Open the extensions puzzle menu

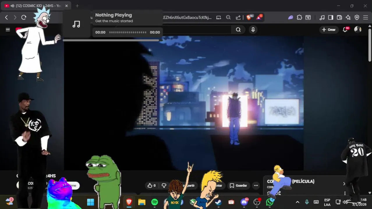coord(299,17)
